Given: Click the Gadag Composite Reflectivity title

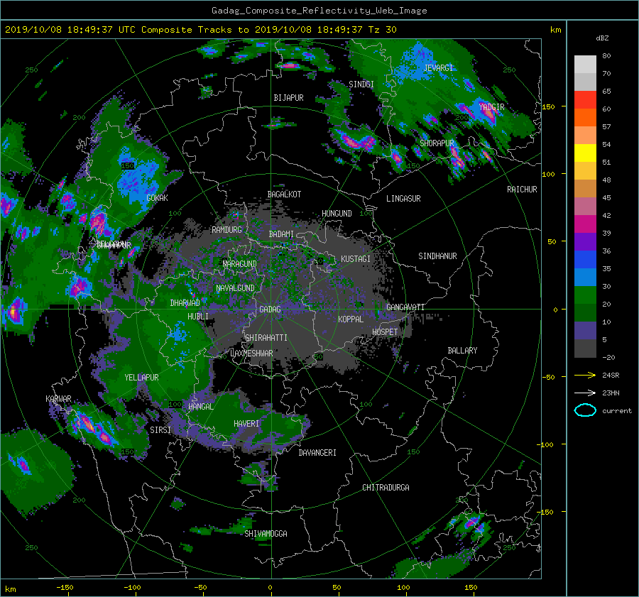Looking at the screenshot, I should tap(319, 11).
